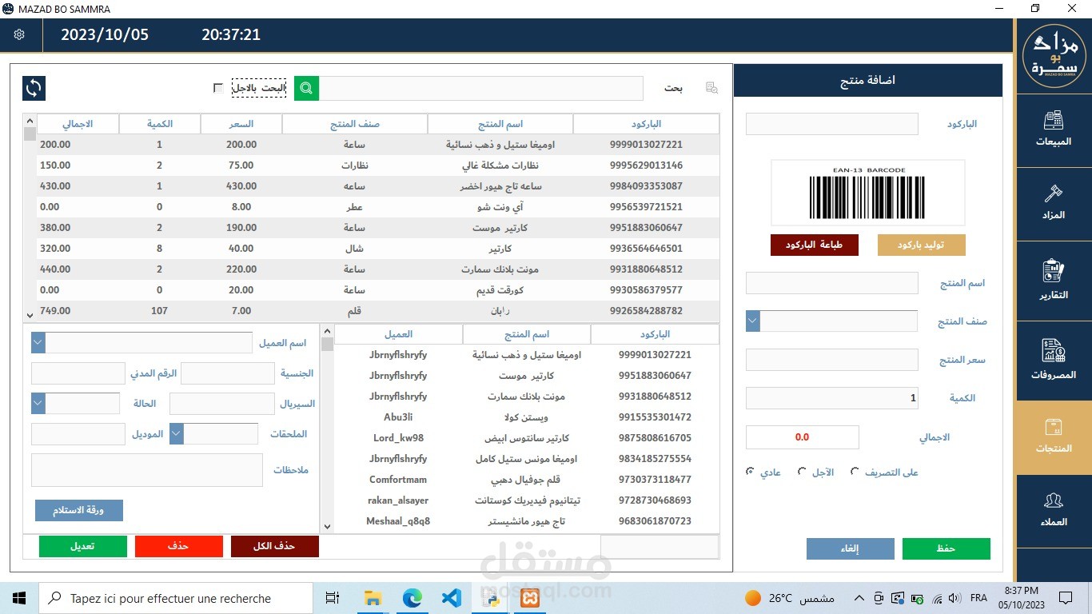Click the Mazad Bo Sammra logo

(1054, 57)
